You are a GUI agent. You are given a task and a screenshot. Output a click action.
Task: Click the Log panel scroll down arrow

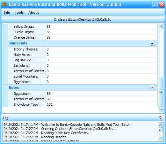click(x=160, y=139)
